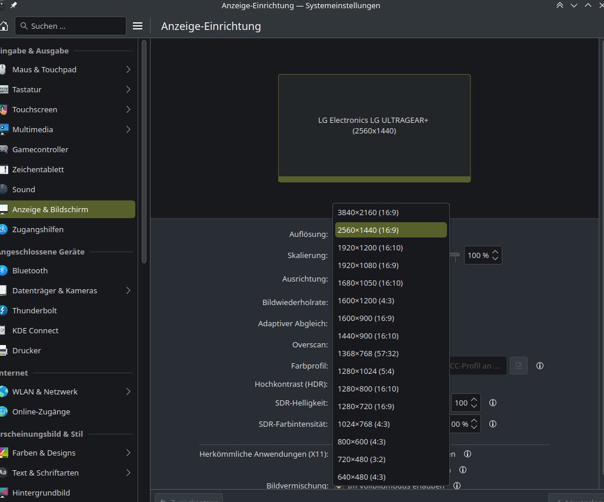Toggle Bildvermischung fullscreen checkbox
The image size is (604, 502).
tap(339, 486)
